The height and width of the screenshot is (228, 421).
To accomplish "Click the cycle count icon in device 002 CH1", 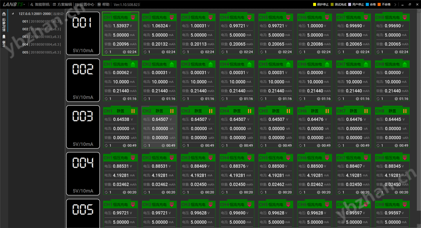I will tap(106, 99).
